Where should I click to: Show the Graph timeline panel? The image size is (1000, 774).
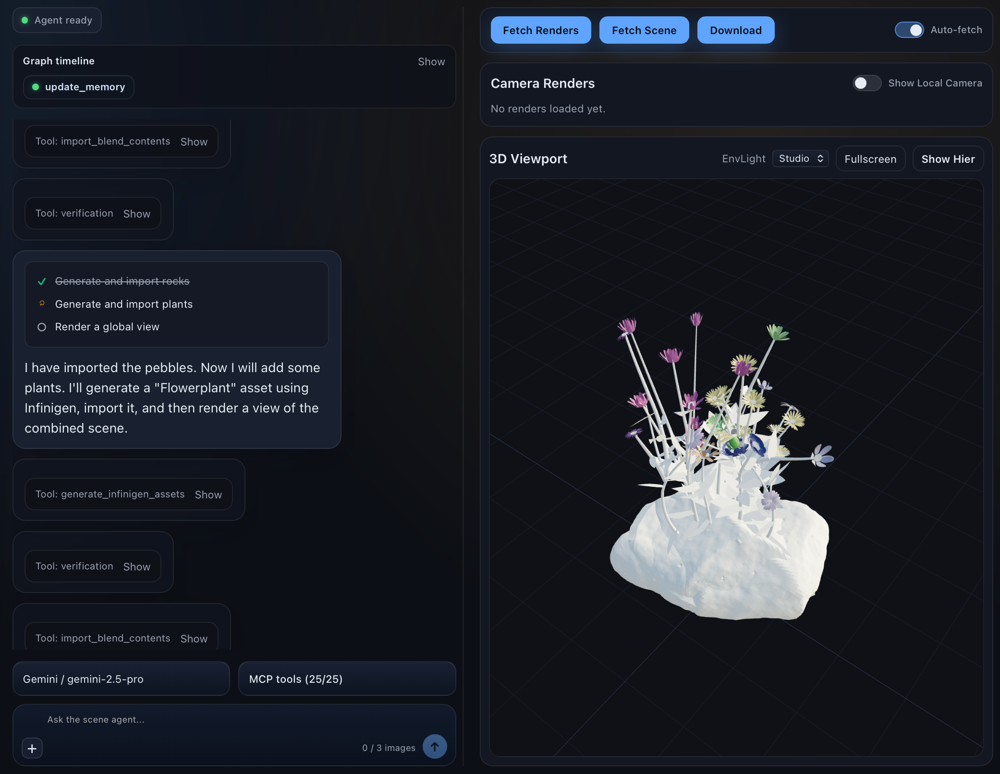coord(431,61)
